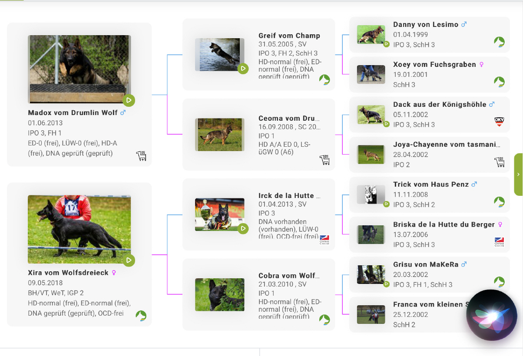Open the Grisu von MaKeRa name link
Screen dimensions: 523x356
click(x=426, y=264)
